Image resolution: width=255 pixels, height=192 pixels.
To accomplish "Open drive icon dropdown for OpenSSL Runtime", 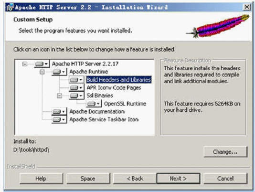I will pos(94,104).
